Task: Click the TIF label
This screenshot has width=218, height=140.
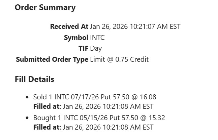Action: 83,48
